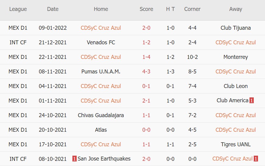Click the San Jose Earthquakes team name
Screen dimensions: 265x166
104,159
